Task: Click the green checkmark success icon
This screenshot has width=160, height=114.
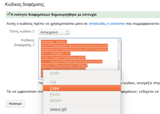Action: coord(9,14)
